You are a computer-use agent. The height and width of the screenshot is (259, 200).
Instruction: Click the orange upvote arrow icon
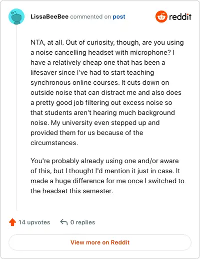tap(12, 222)
